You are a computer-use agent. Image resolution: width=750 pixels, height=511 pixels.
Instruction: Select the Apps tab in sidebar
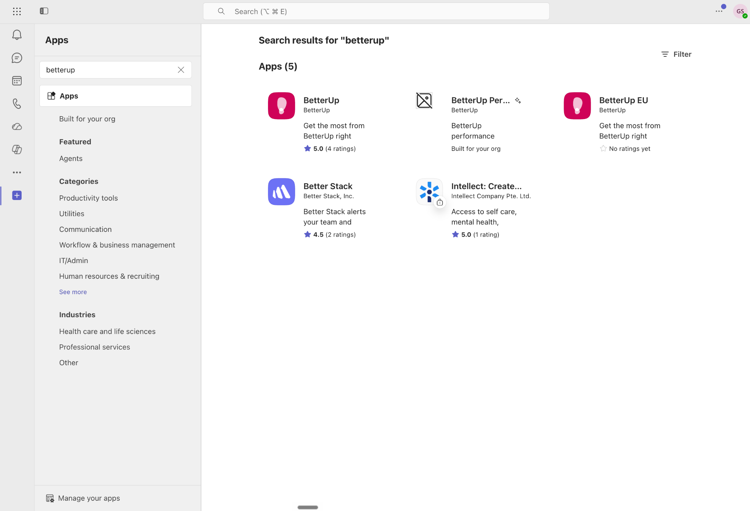116,96
